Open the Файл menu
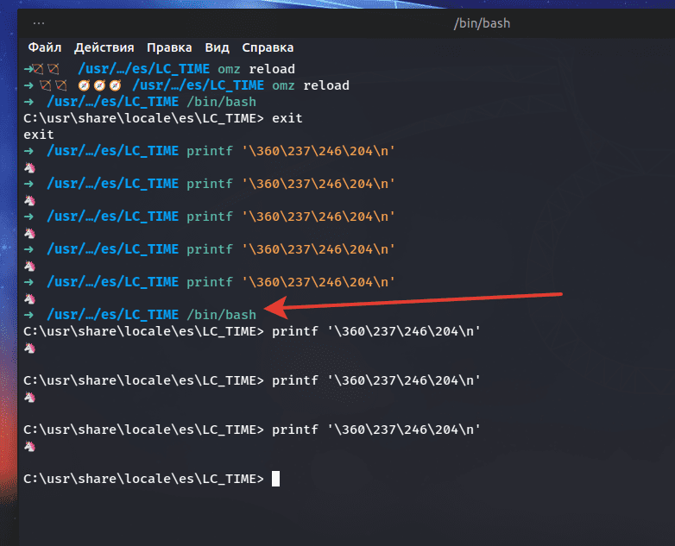The width and height of the screenshot is (675, 546). tap(45, 47)
